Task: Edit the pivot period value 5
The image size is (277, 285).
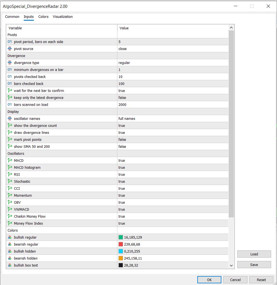Action: coord(173,42)
